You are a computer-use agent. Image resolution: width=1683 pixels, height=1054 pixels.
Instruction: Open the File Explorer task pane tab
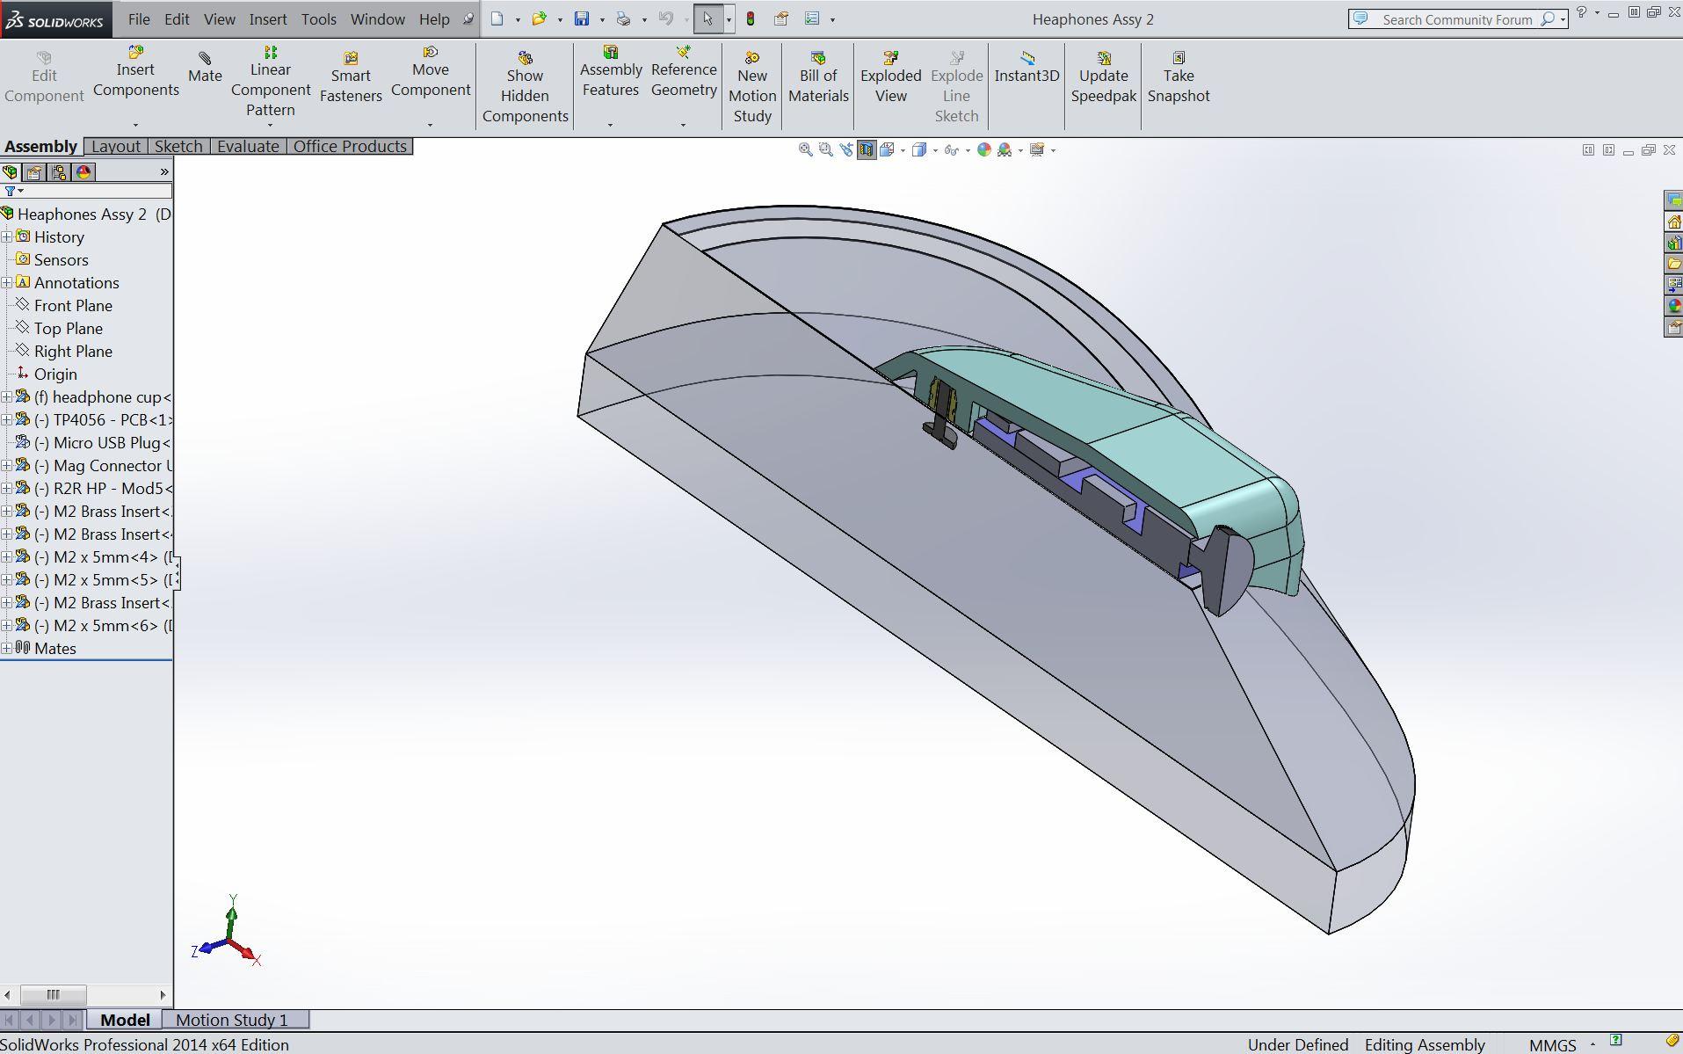(x=1673, y=264)
